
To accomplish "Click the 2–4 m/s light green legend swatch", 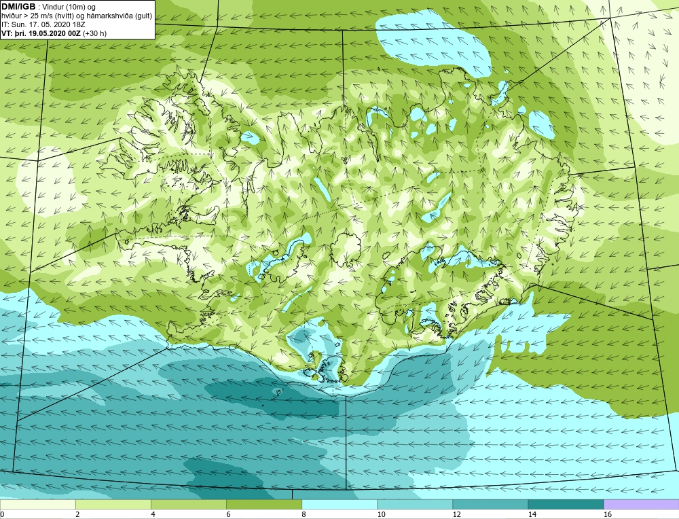I will click(x=113, y=504).
